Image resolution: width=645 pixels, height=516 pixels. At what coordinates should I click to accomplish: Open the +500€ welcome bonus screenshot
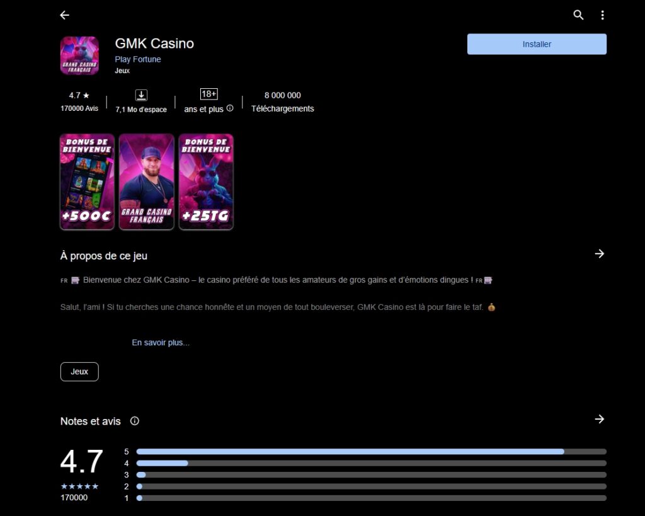tap(87, 181)
